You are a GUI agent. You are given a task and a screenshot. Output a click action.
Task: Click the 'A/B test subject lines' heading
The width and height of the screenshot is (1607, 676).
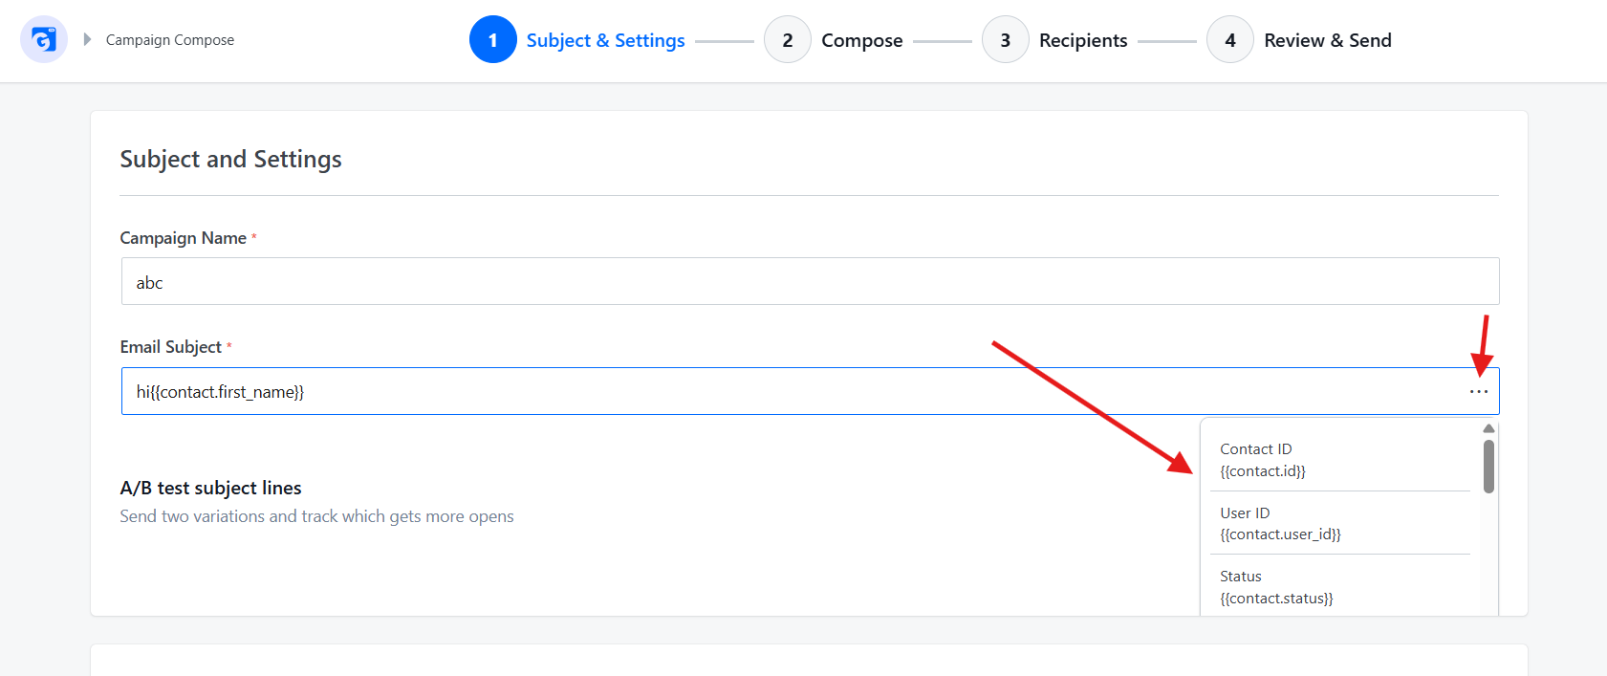(210, 488)
